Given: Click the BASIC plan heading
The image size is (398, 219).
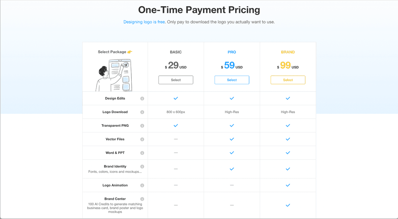Looking at the screenshot, I should pos(176,52).
